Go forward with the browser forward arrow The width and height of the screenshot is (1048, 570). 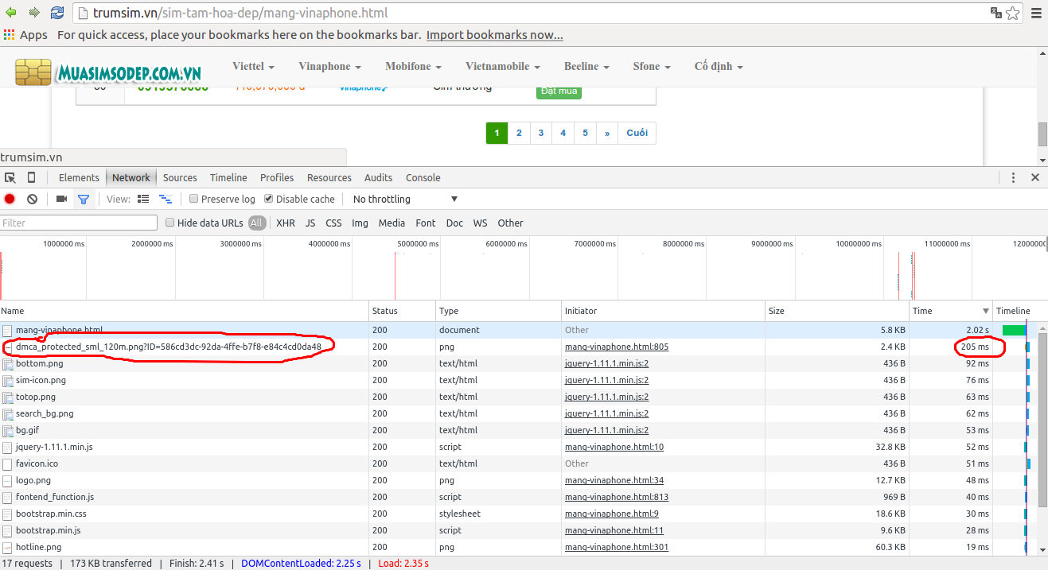(34, 13)
